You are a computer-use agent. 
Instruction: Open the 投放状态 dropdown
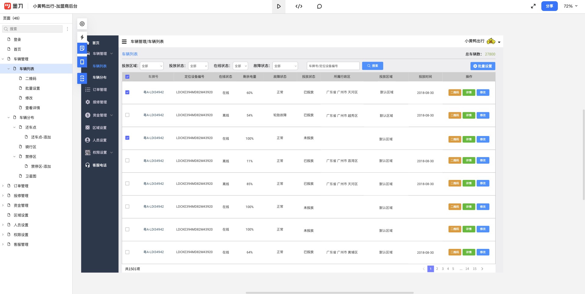click(x=198, y=66)
